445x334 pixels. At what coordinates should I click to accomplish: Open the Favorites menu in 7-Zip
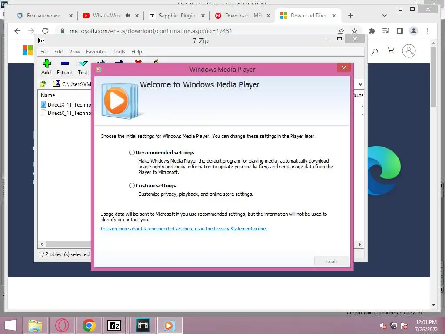coord(96,52)
